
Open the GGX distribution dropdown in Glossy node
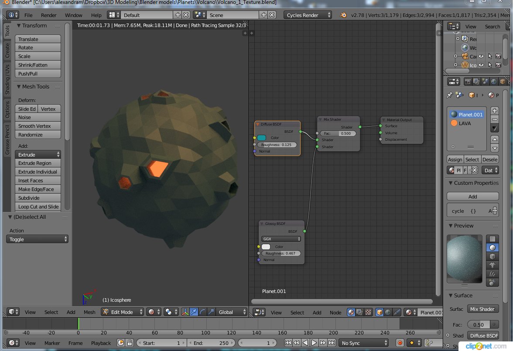(x=281, y=239)
